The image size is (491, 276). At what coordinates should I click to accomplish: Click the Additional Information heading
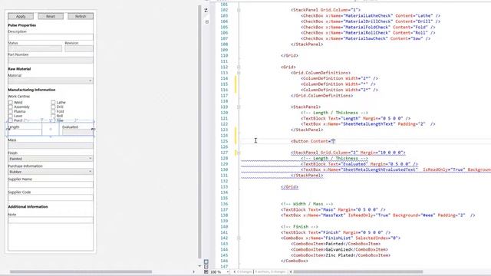coord(28,207)
